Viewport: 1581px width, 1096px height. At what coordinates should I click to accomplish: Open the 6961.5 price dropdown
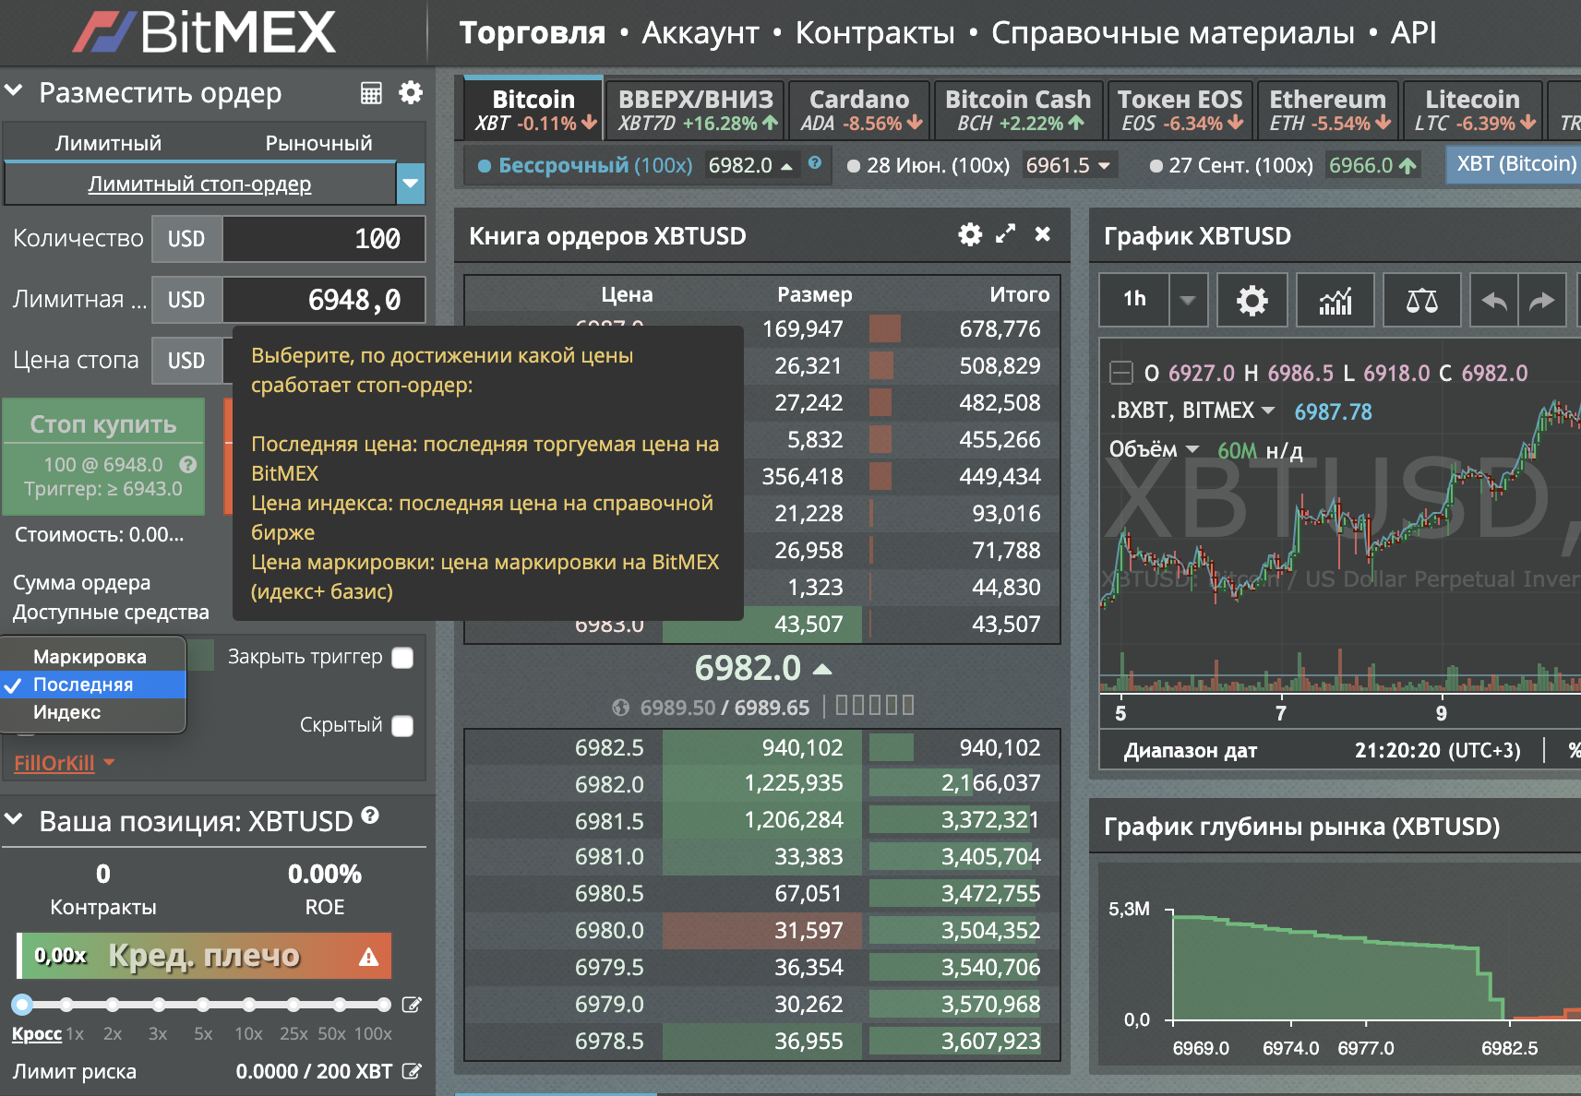[1104, 166]
